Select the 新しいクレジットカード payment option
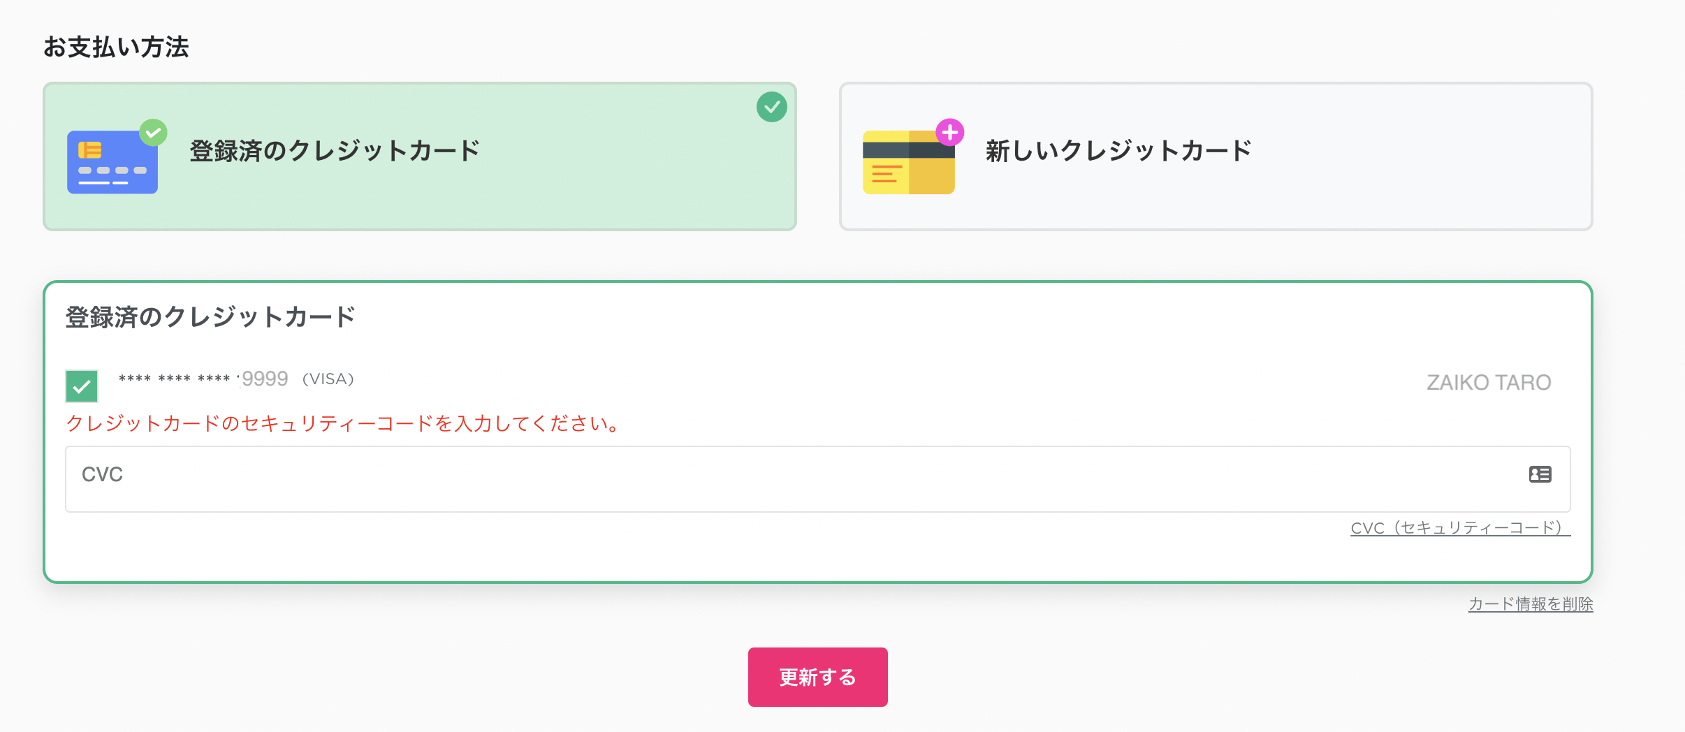This screenshot has width=1685, height=732. 1216,156
